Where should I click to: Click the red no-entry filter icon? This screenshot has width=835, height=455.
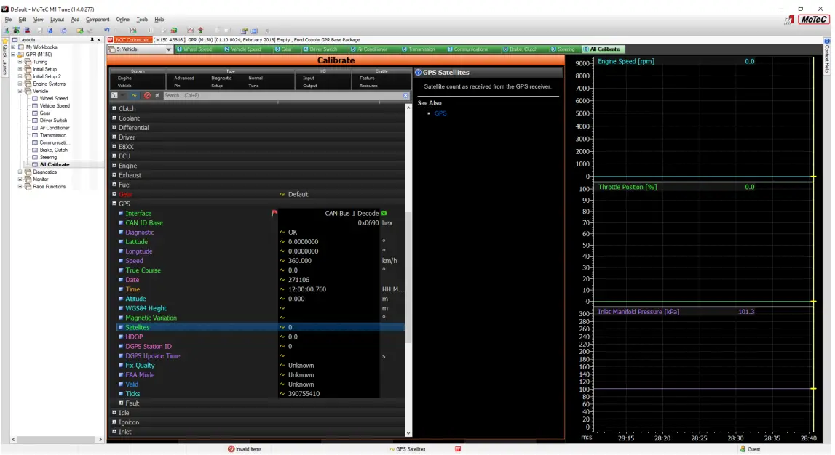[147, 95]
